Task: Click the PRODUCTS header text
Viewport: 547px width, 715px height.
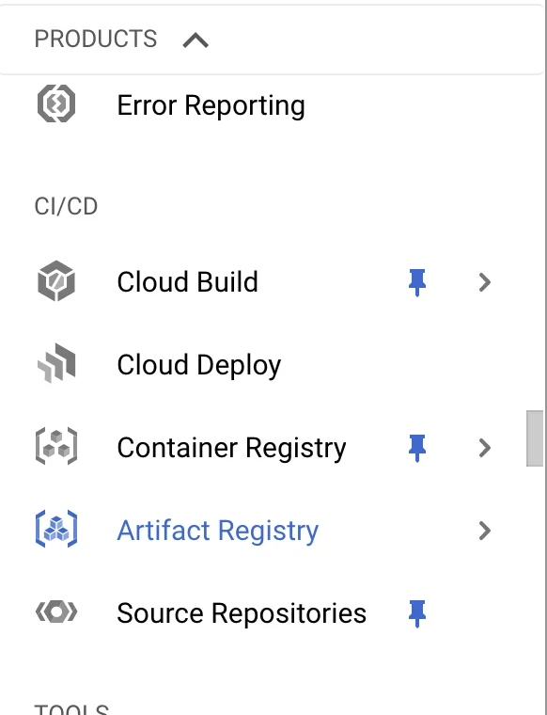Action: [x=96, y=39]
